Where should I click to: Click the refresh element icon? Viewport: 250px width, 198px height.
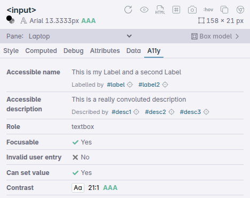[128, 10]
